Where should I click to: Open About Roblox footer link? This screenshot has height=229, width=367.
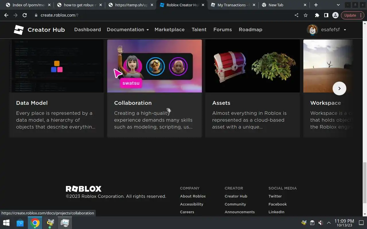[x=193, y=196]
